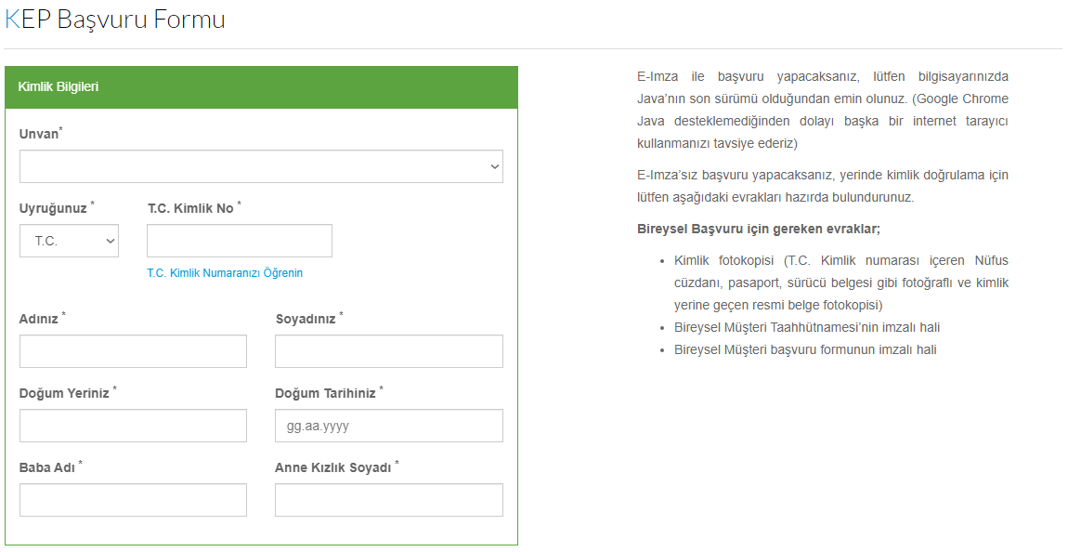The image size is (1081, 552).
Task: Click the T.C. Kimlik No input field
Action: coord(240,241)
